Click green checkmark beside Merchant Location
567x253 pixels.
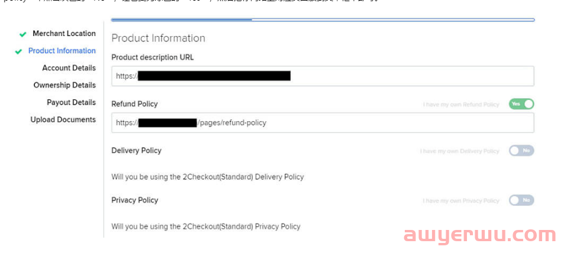pyautogui.click(x=22, y=34)
